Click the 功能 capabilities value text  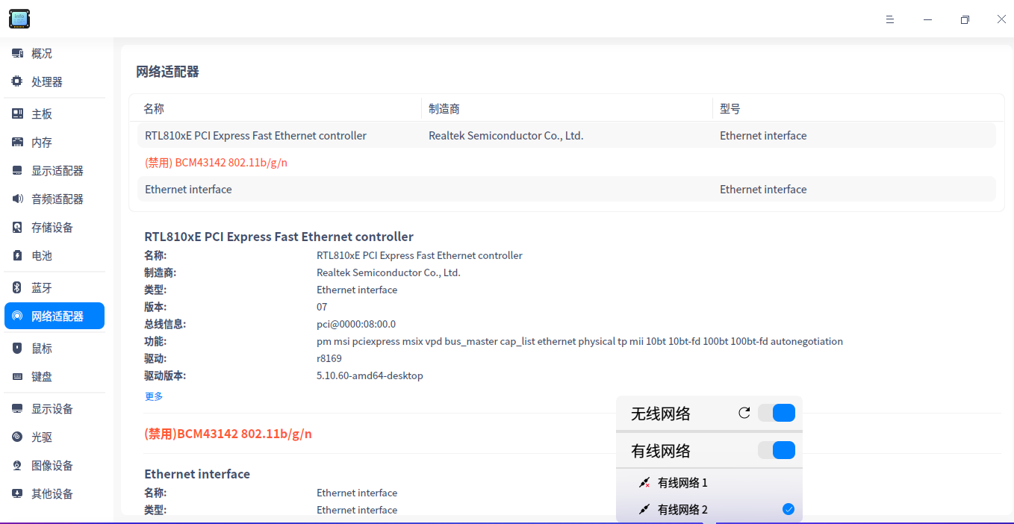(579, 341)
